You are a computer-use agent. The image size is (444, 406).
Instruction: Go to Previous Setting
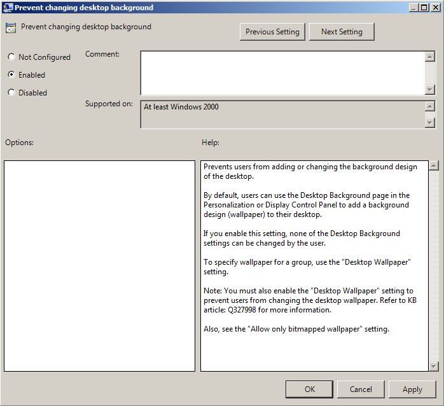(272, 32)
